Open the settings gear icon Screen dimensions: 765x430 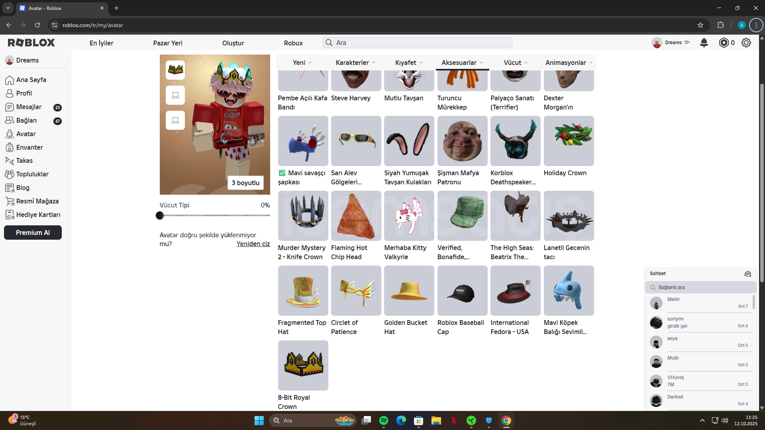click(746, 43)
